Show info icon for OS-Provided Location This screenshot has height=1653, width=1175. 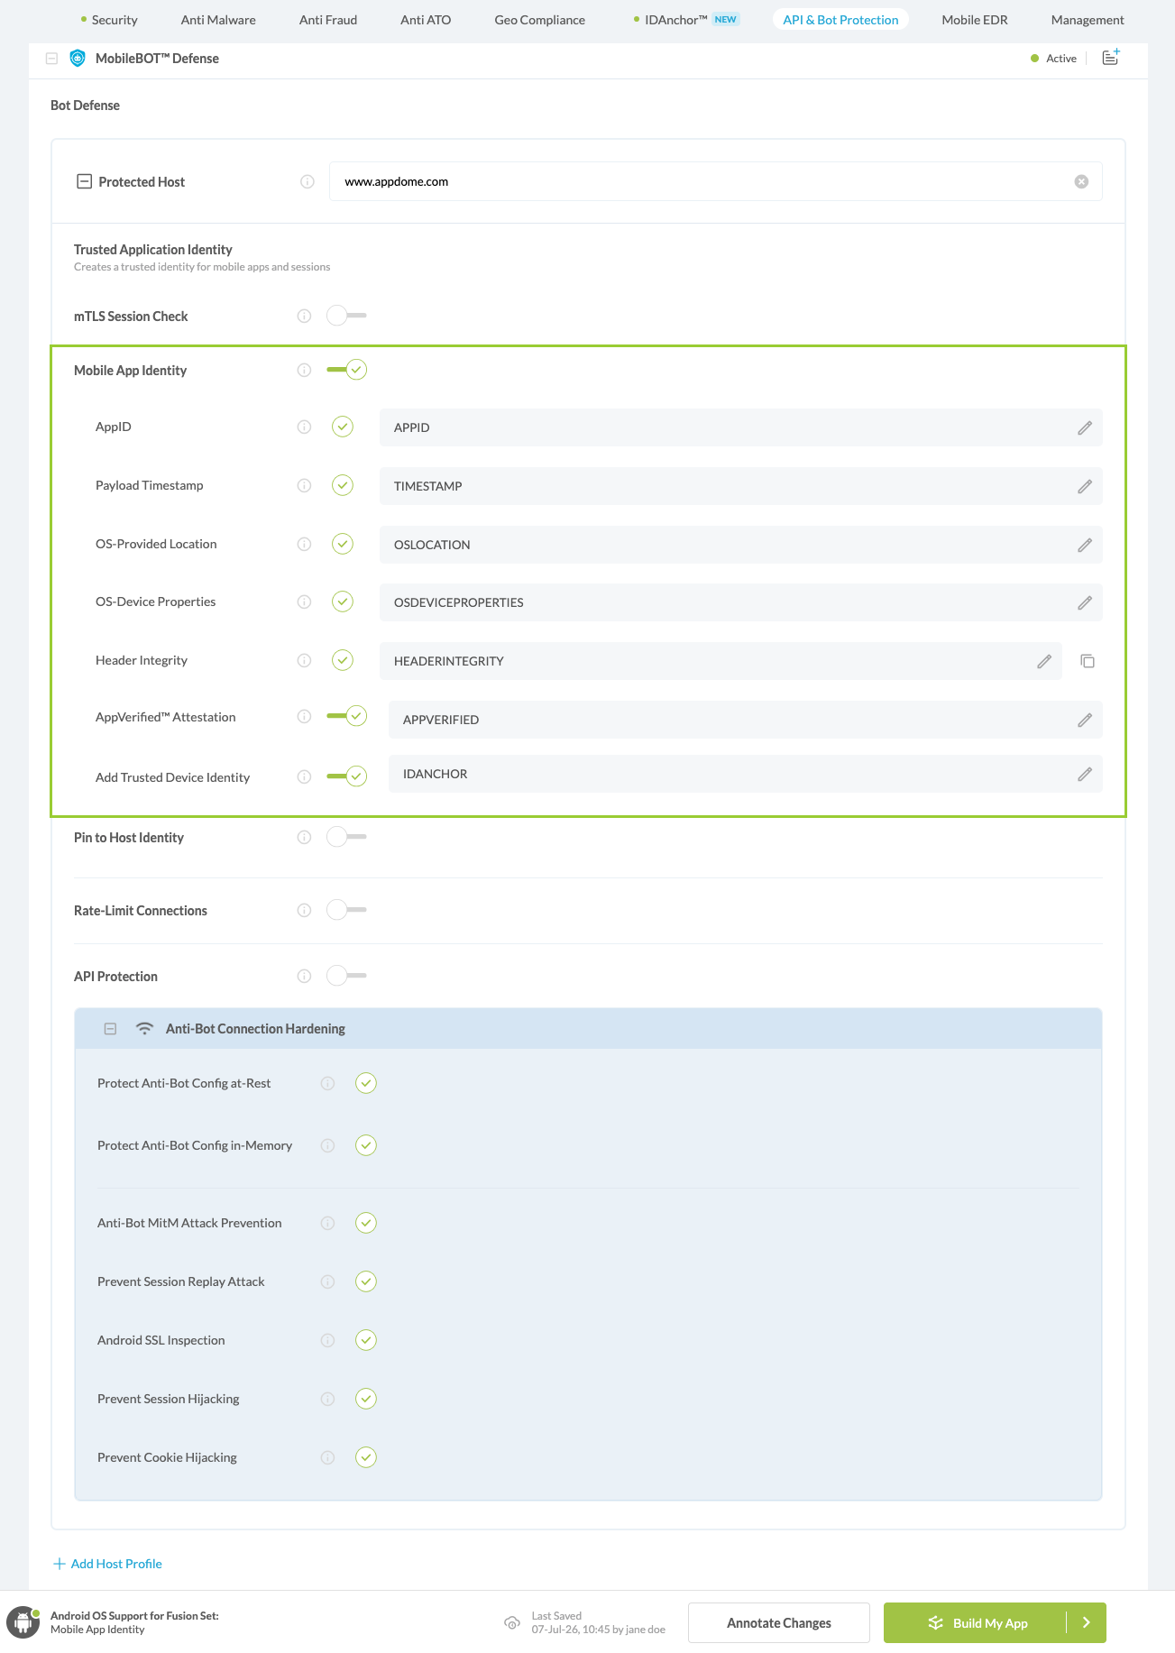[x=304, y=545]
